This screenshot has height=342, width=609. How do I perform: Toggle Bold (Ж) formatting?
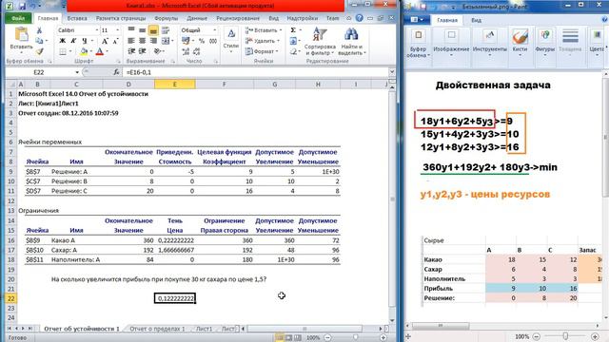(x=62, y=41)
